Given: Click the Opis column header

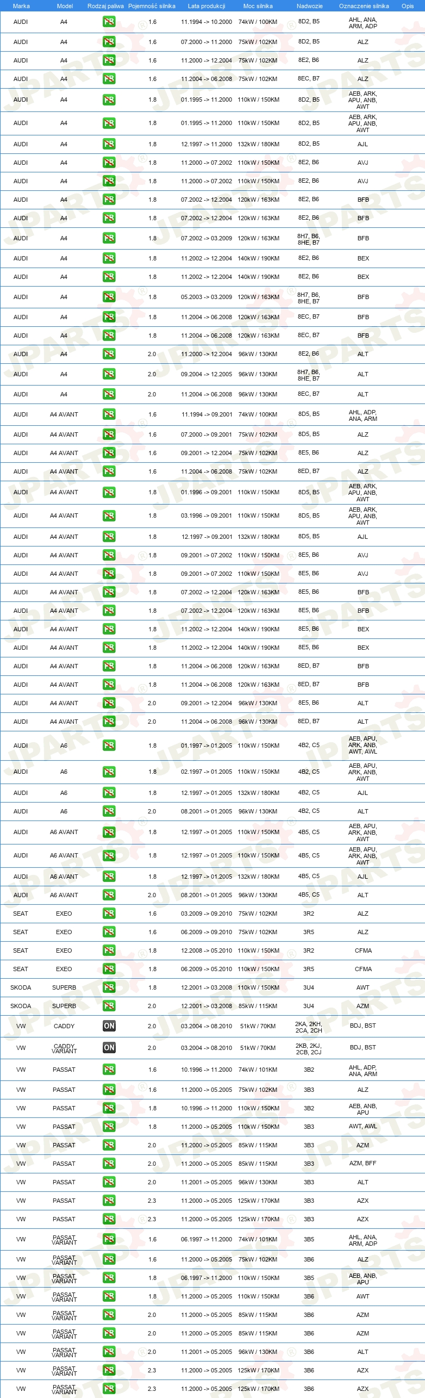Looking at the screenshot, I should (x=408, y=6).
